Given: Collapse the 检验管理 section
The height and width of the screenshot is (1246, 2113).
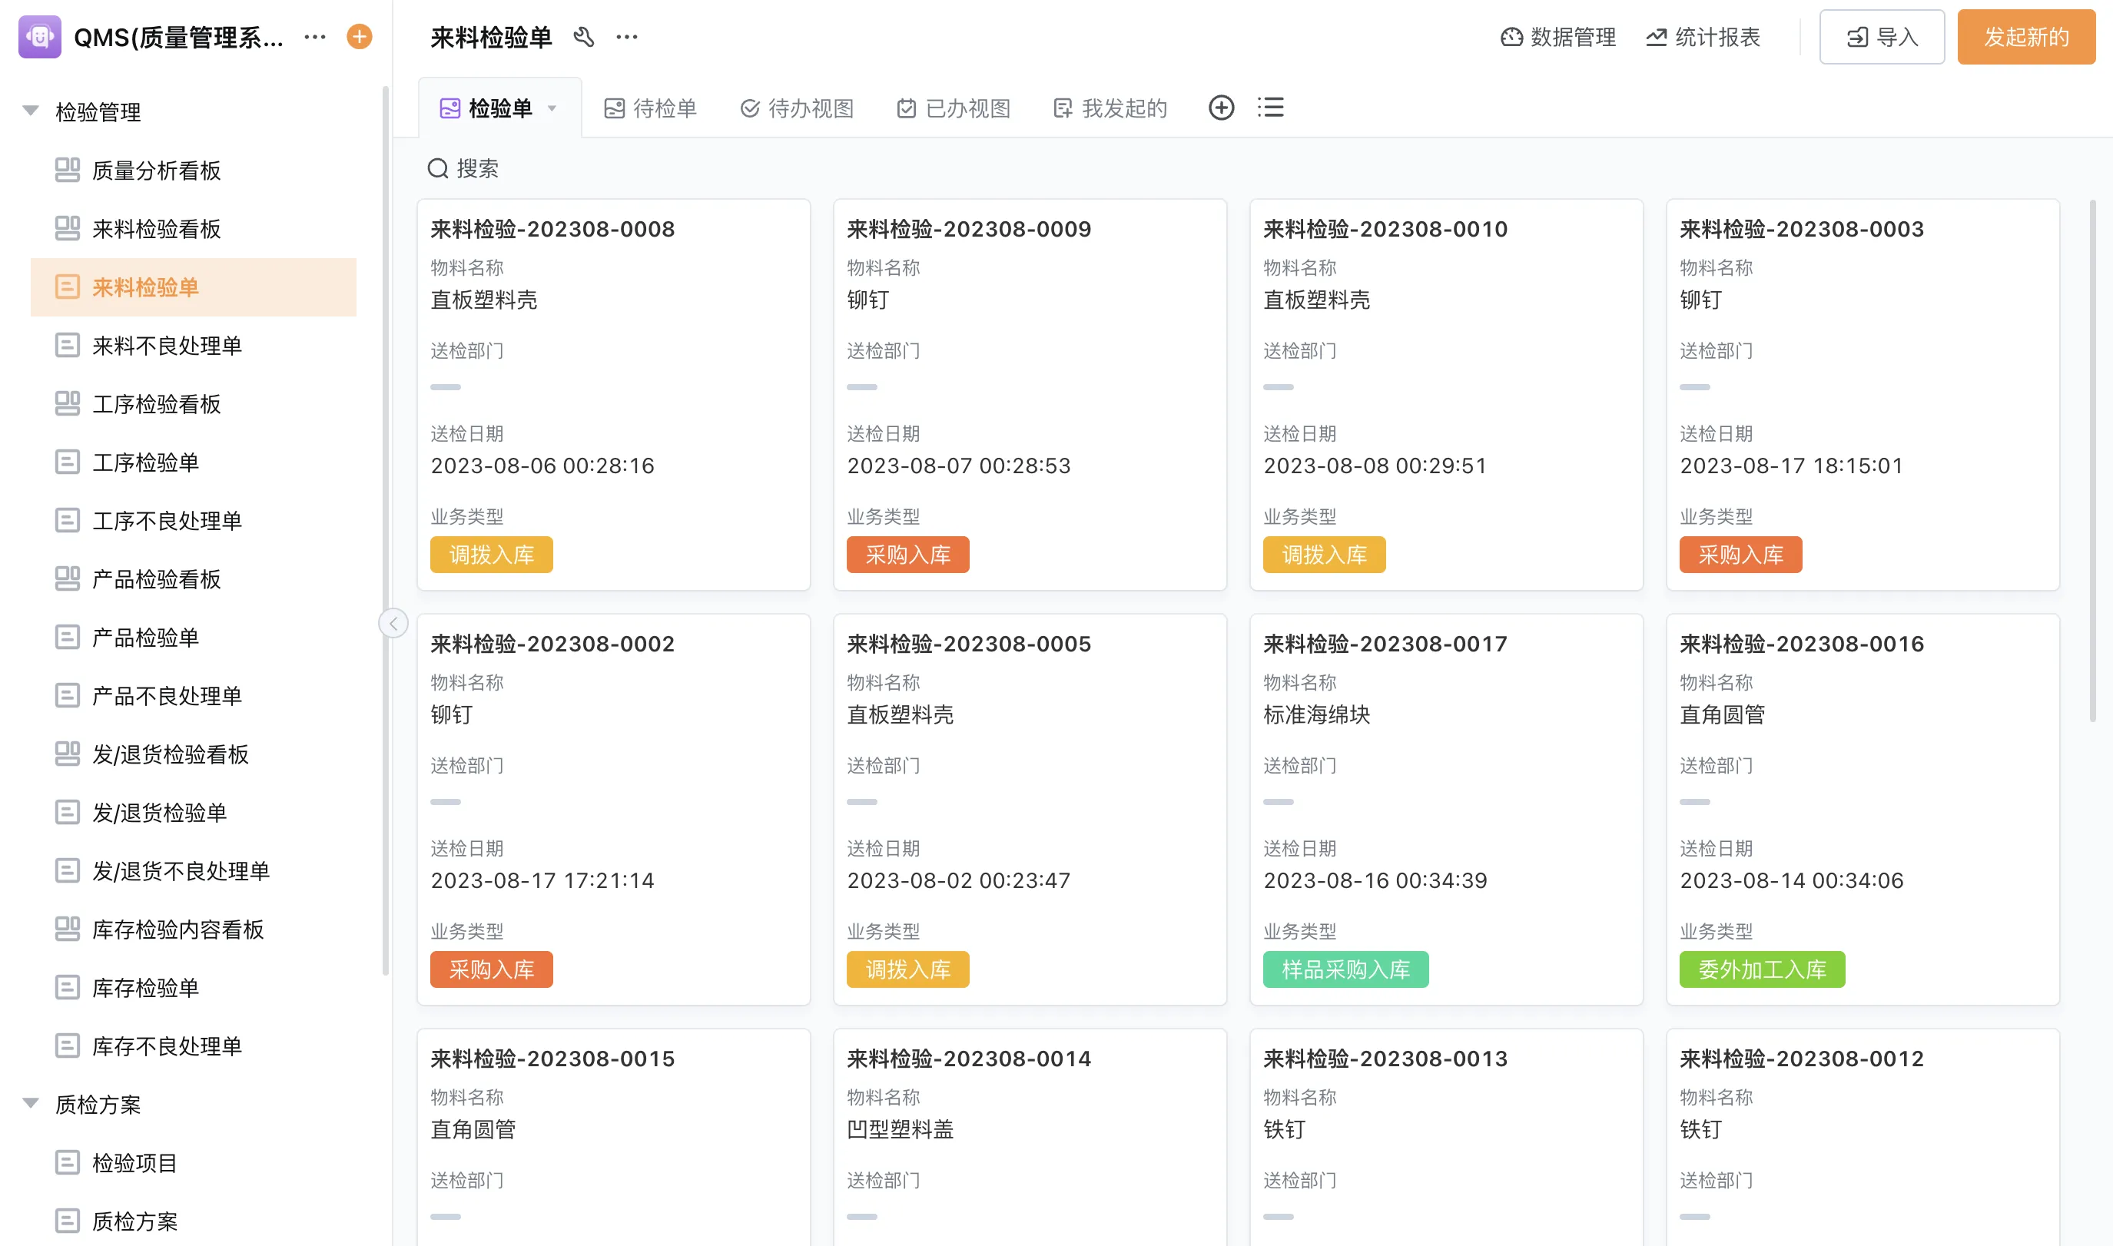Looking at the screenshot, I should coord(31,111).
